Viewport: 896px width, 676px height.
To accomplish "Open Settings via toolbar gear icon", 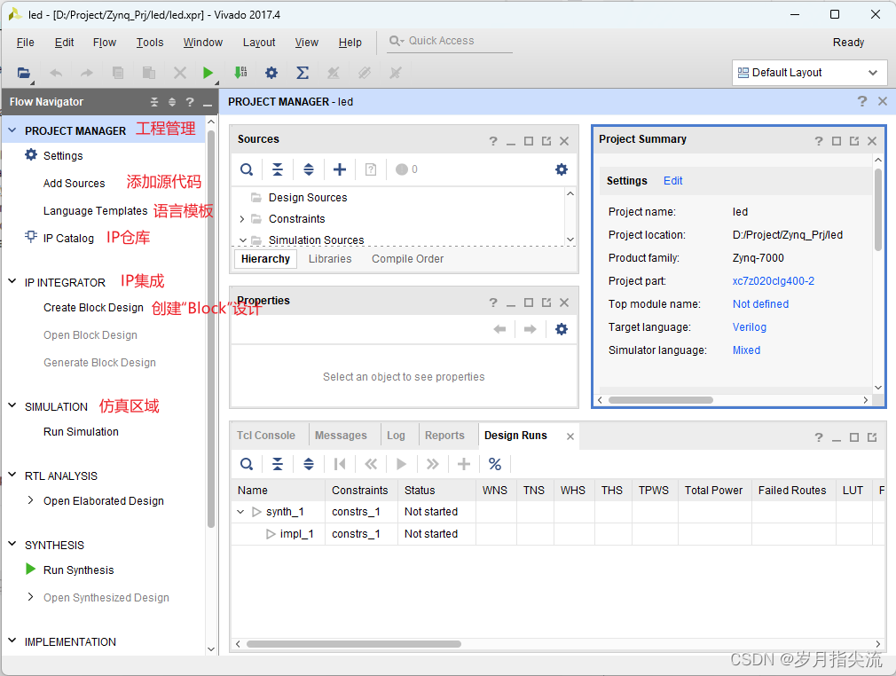I will [271, 73].
